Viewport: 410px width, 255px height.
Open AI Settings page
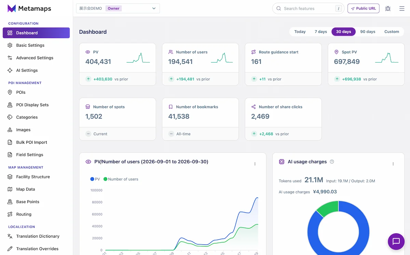[36, 70]
